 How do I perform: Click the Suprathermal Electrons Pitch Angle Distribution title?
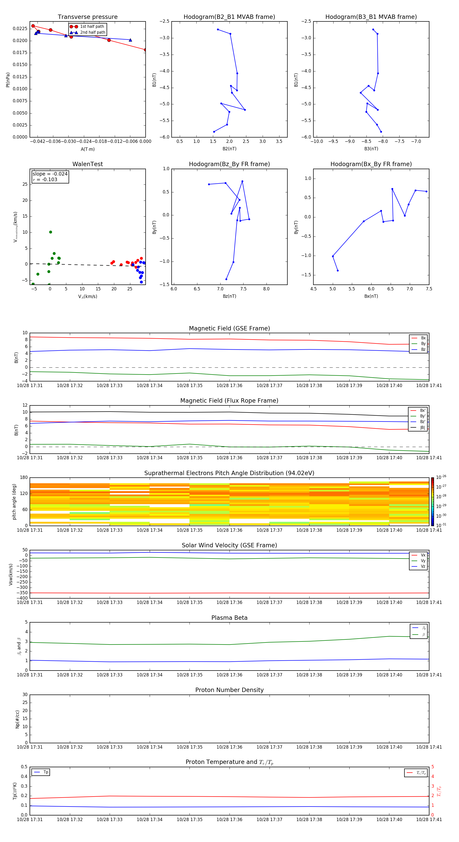(x=229, y=473)
